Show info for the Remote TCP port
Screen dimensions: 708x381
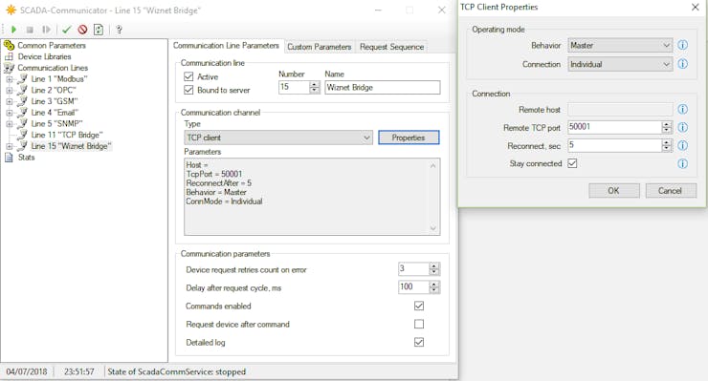pos(683,128)
